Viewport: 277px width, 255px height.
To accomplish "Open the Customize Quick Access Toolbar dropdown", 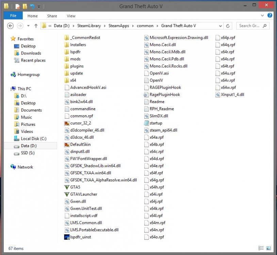I will pos(39,7).
